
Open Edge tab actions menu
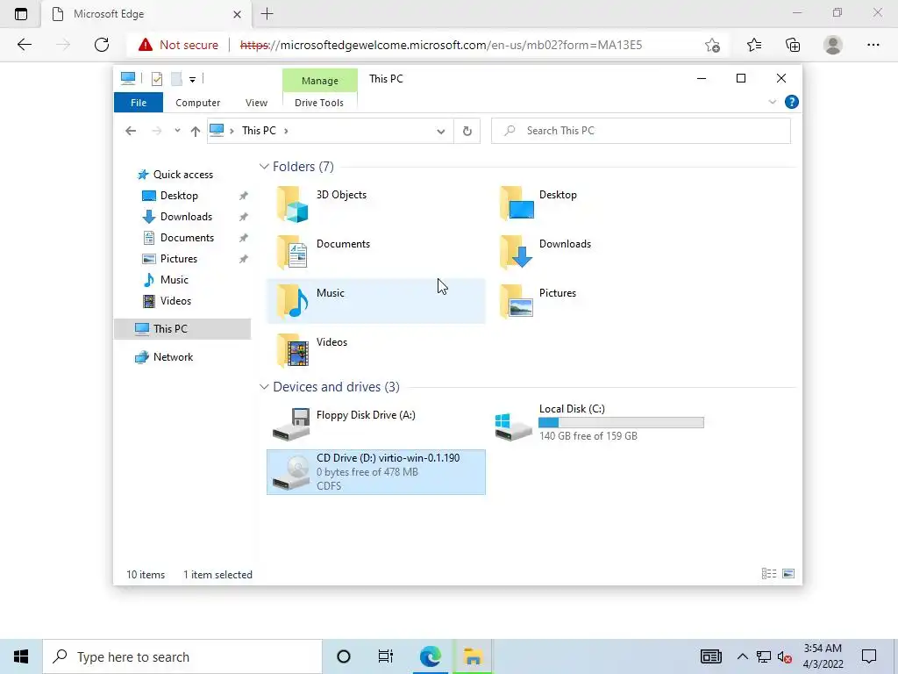tap(21, 14)
